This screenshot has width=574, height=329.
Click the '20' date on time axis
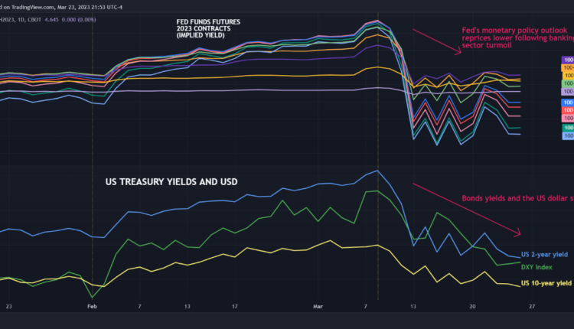474,306
